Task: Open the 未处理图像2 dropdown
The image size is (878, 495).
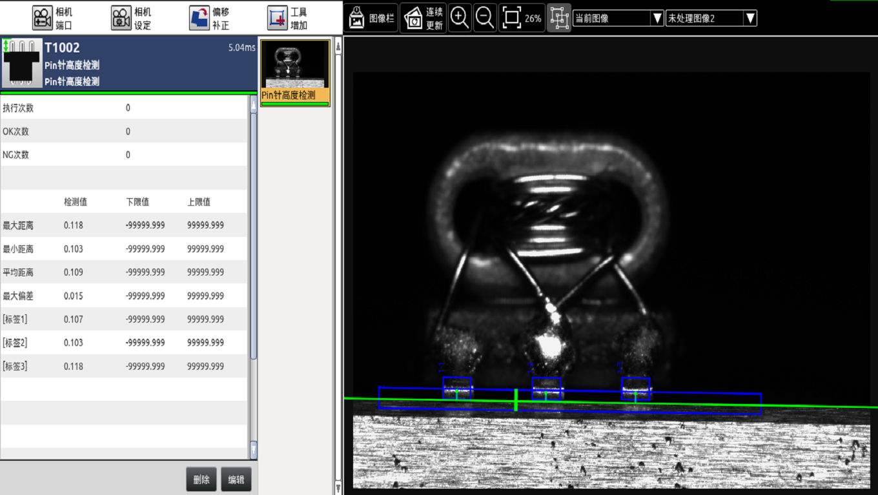Action: tap(711, 18)
